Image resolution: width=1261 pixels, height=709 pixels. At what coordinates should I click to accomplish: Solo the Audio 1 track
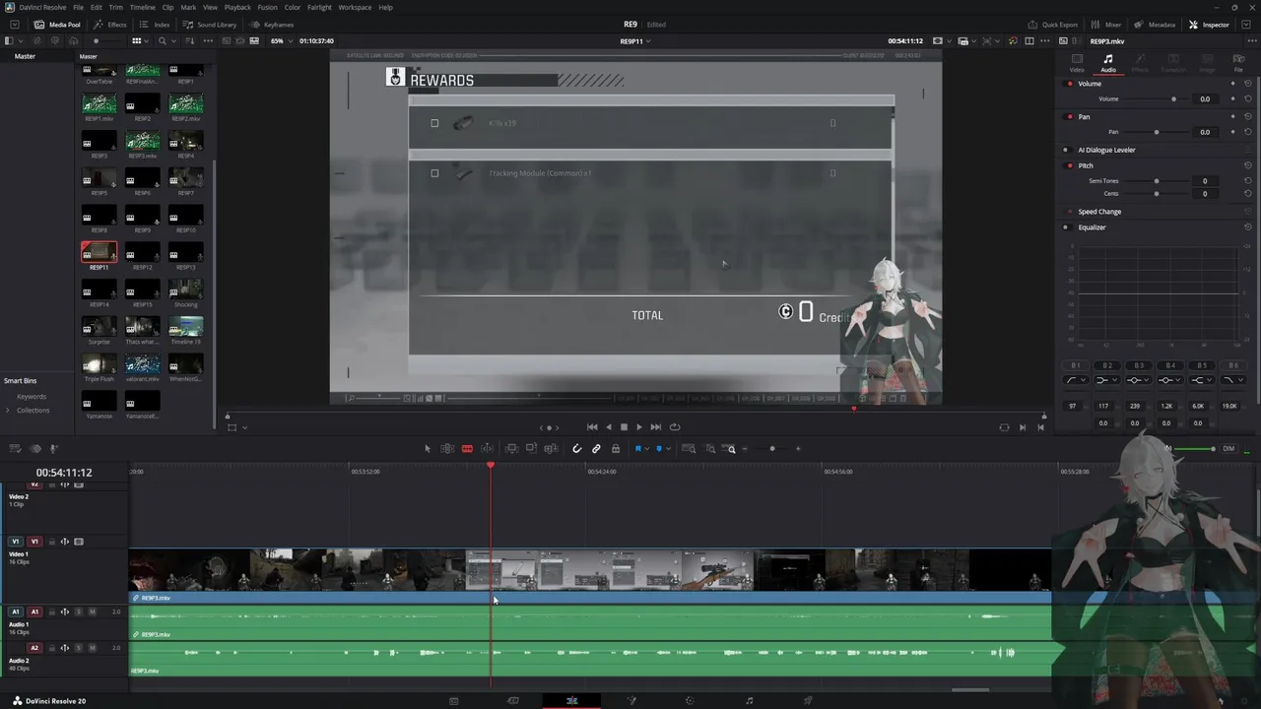click(x=78, y=612)
